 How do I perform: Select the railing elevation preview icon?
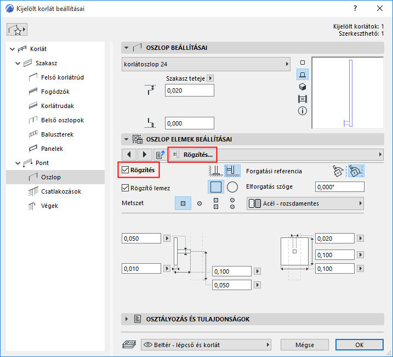coord(303,99)
